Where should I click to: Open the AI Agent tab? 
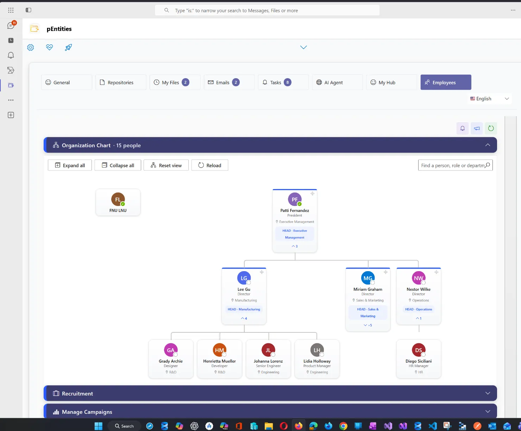click(338, 82)
